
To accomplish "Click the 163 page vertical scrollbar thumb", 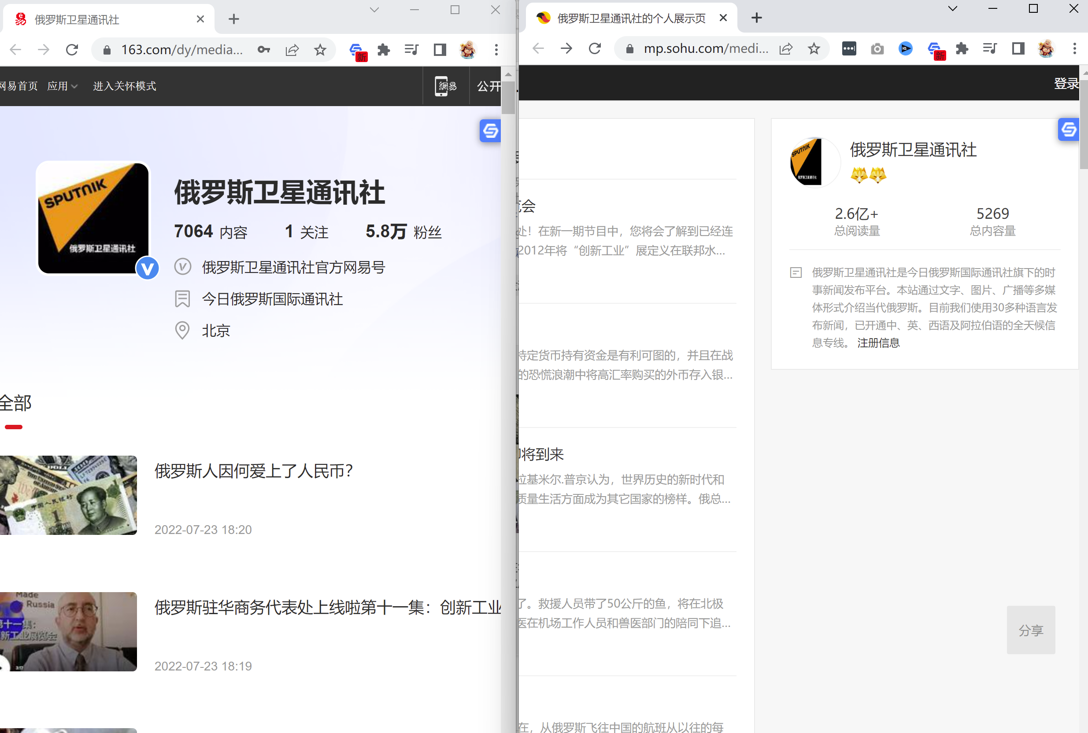I will 508,97.
